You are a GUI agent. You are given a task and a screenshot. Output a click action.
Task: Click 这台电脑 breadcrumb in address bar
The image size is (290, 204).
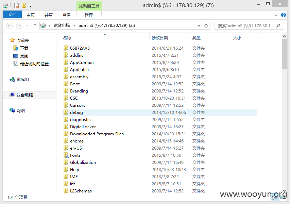[62, 26]
